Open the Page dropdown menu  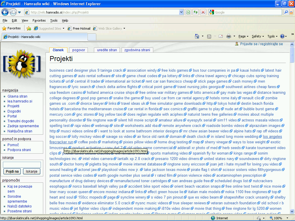coord(243,36)
